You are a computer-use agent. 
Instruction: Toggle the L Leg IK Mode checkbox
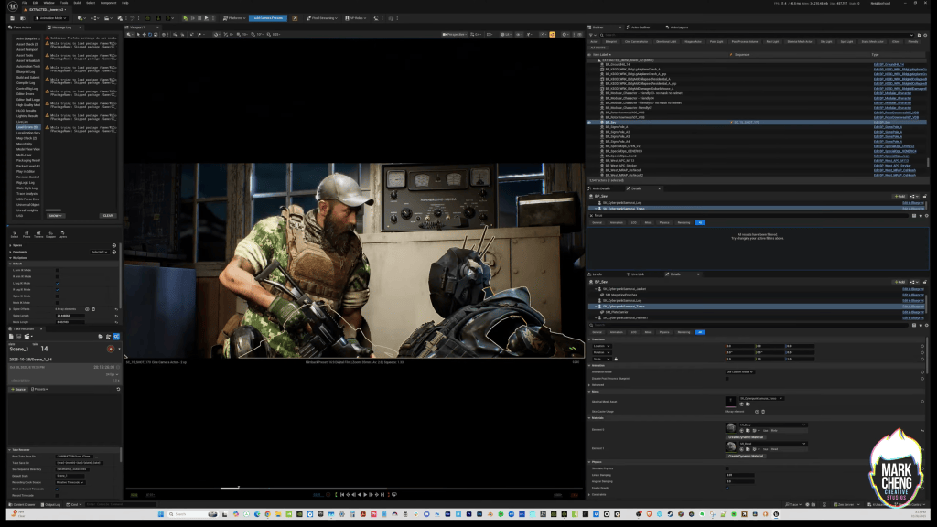click(58, 284)
